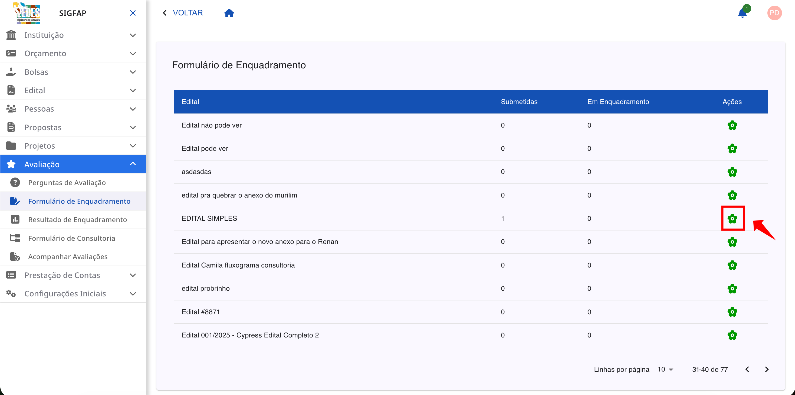Open the gear action for EDITAL SIMPLES
Screen dimensions: 795x395
pyautogui.click(x=733, y=218)
